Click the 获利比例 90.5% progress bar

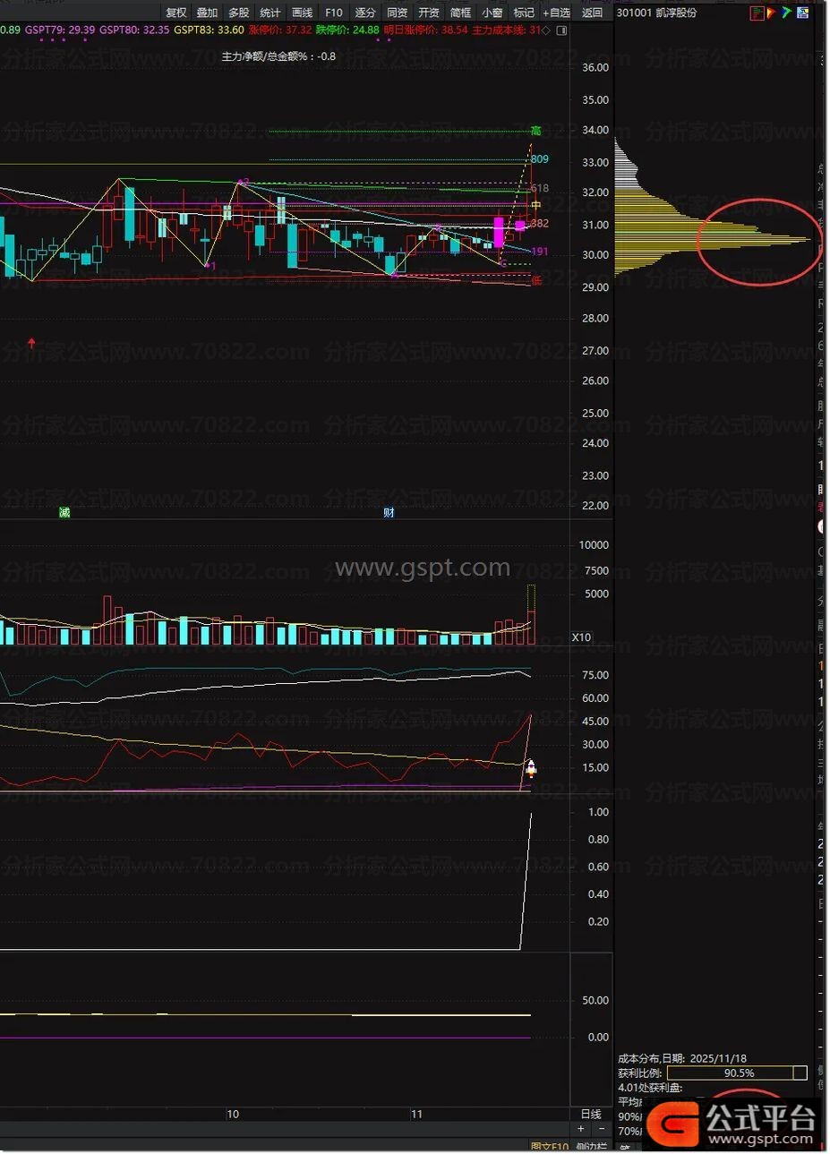(x=738, y=1073)
